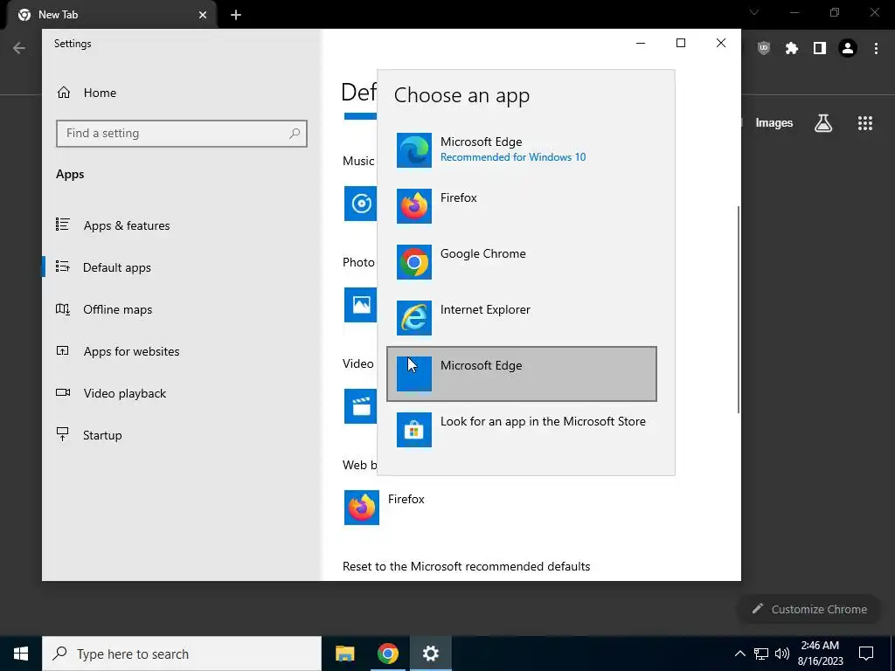
Task: Click the Startup icon in sidebar
Action: [x=63, y=434]
